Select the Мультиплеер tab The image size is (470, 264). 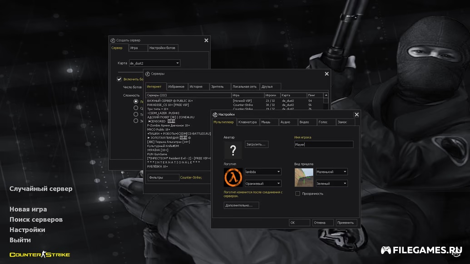pyautogui.click(x=223, y=122)
